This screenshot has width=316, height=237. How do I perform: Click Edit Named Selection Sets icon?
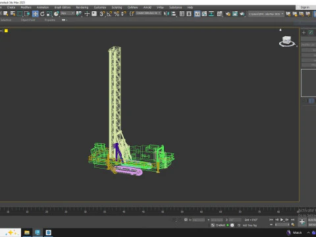tap(132, 14)
